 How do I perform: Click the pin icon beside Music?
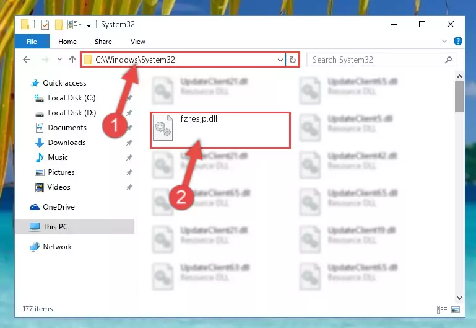129,157
